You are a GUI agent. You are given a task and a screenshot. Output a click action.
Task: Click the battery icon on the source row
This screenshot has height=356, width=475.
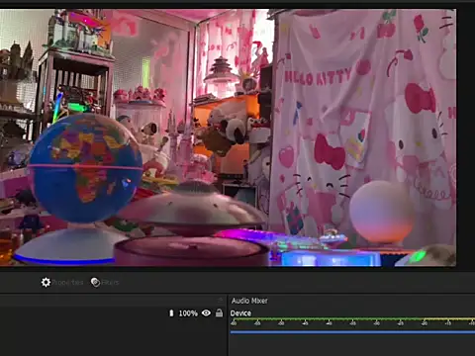[x=171, y=313]
